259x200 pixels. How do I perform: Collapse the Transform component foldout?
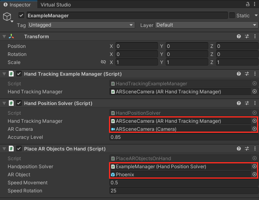tap(4, 36)
